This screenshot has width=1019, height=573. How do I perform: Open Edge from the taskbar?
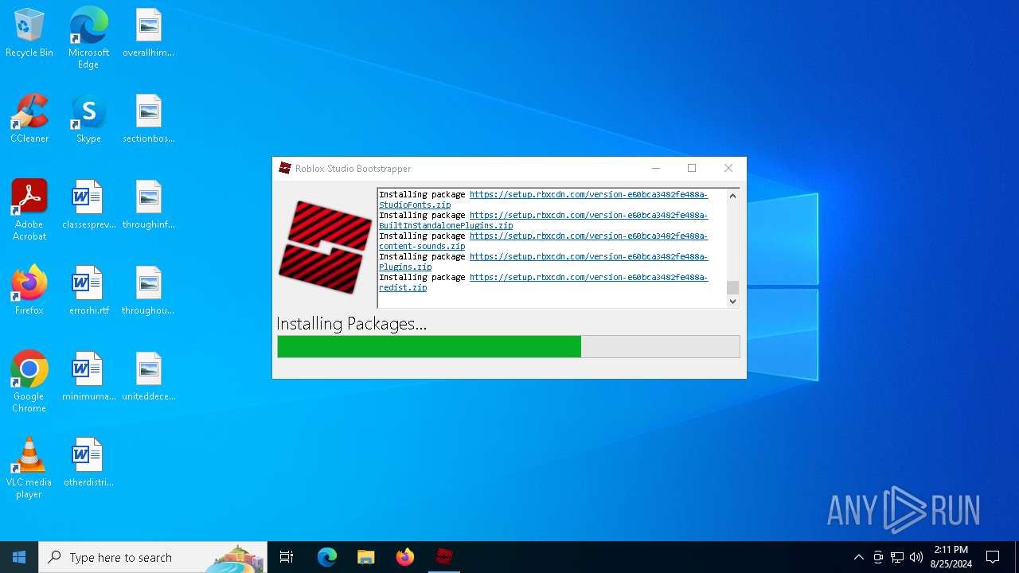(x=327, y=557)
